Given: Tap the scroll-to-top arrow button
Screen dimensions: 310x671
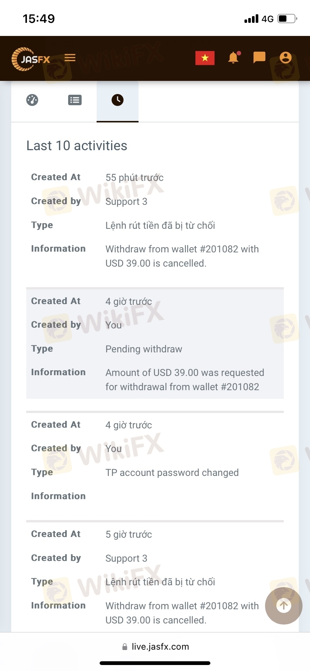Looking at the screenshot, I should tap(283, 605).
